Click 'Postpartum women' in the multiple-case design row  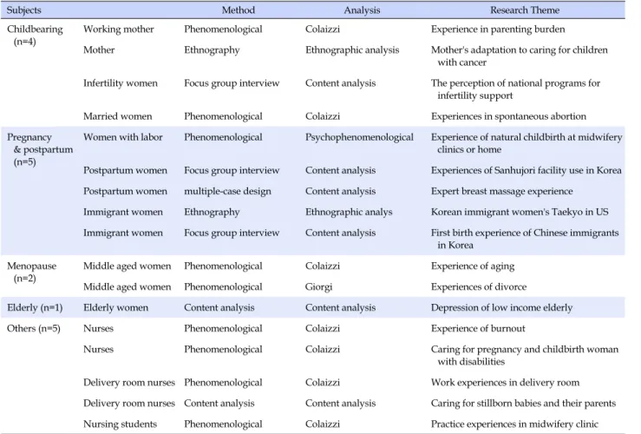point(125,191)
